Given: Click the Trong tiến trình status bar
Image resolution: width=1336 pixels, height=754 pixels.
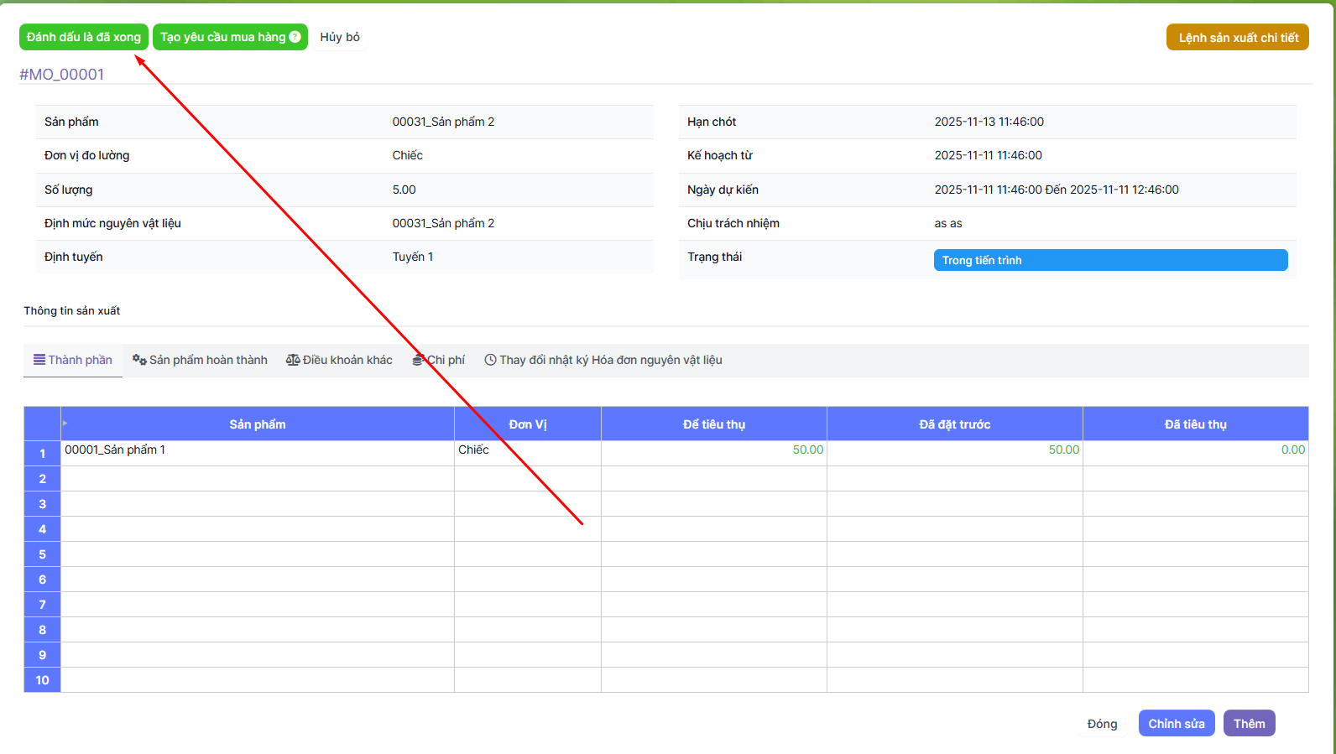Looking at the screenshot, I should click(x=1109, y=260).
